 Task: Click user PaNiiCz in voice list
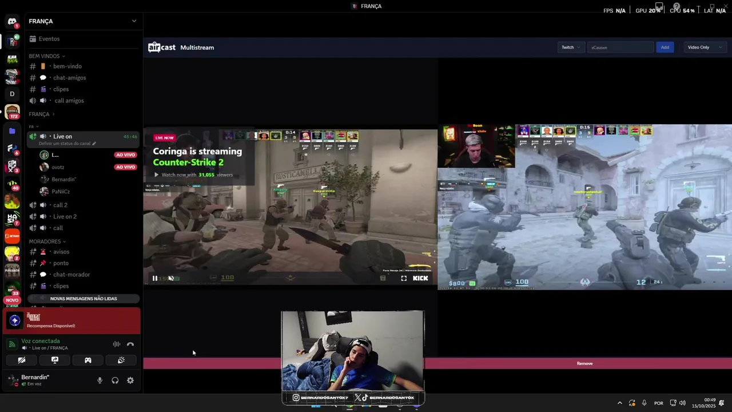(x=61, y=192)
